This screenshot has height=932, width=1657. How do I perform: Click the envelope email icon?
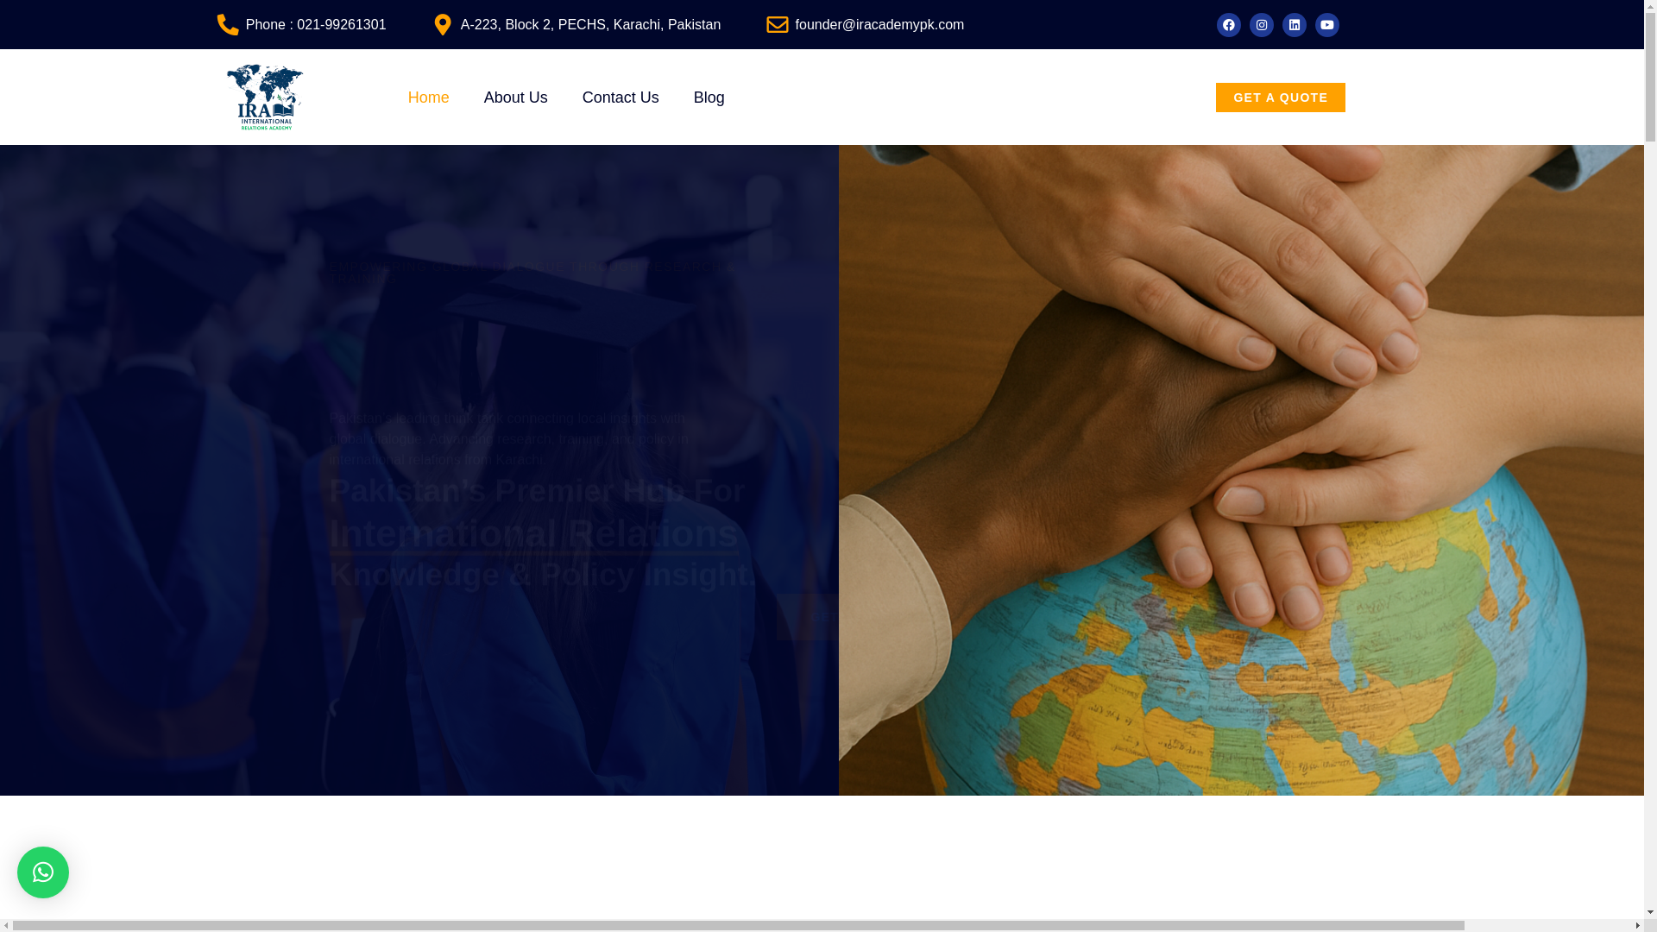click(777, 24)
